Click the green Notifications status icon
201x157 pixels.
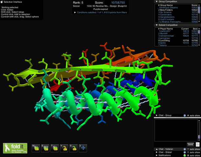185,155
